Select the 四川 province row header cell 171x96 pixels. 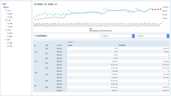[x=39, y=86]
